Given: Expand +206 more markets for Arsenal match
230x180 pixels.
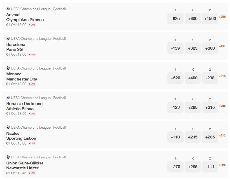Looking at the screenshot, I should (222, 17).
